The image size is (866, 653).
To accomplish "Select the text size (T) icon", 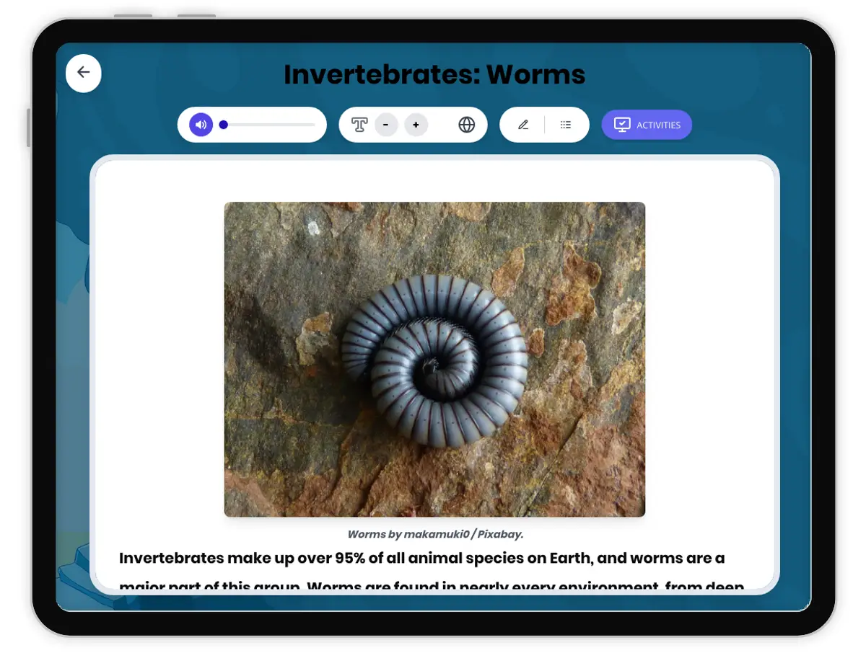I will pyautogui.click(x=359, y=124).
